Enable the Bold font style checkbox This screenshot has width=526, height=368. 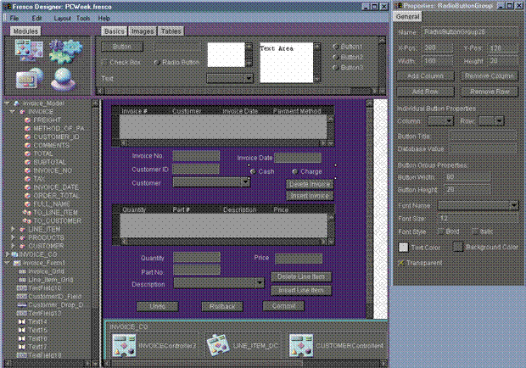pos(443,231)
